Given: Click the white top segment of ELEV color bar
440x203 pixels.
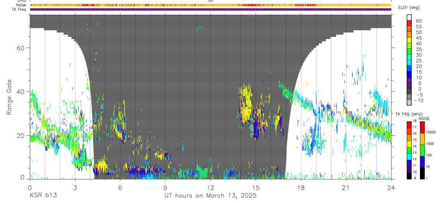Looking at the screenshot, I should pyautogui.click(x=409, y=18).
